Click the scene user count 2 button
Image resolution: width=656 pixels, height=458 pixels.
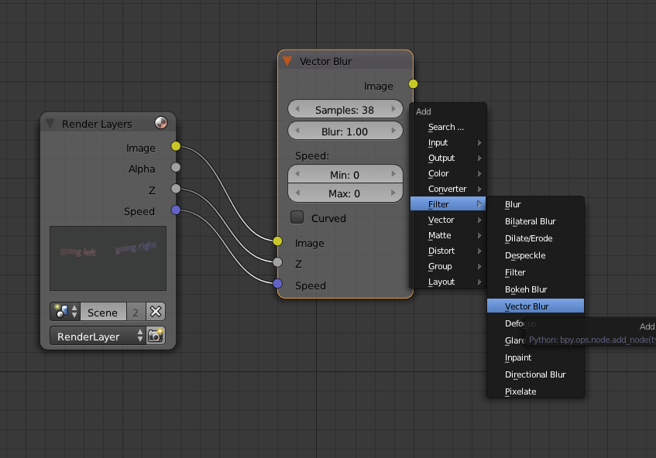coord(136,312)
